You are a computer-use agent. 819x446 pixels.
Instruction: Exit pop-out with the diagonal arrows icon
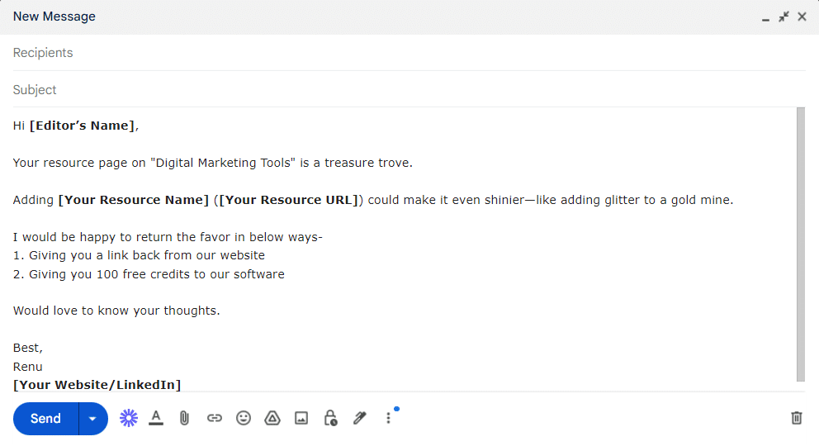tap(783, 17)
